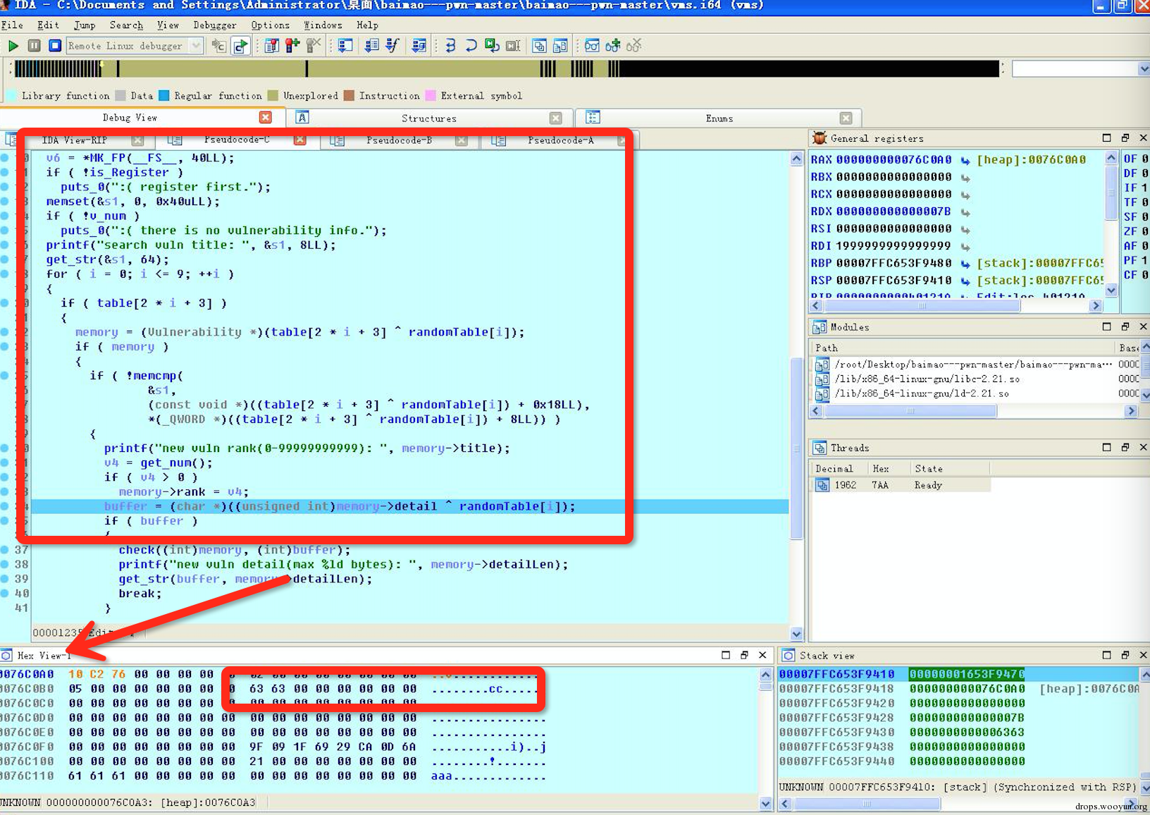Click the step into icon

(x=450, y=46)
